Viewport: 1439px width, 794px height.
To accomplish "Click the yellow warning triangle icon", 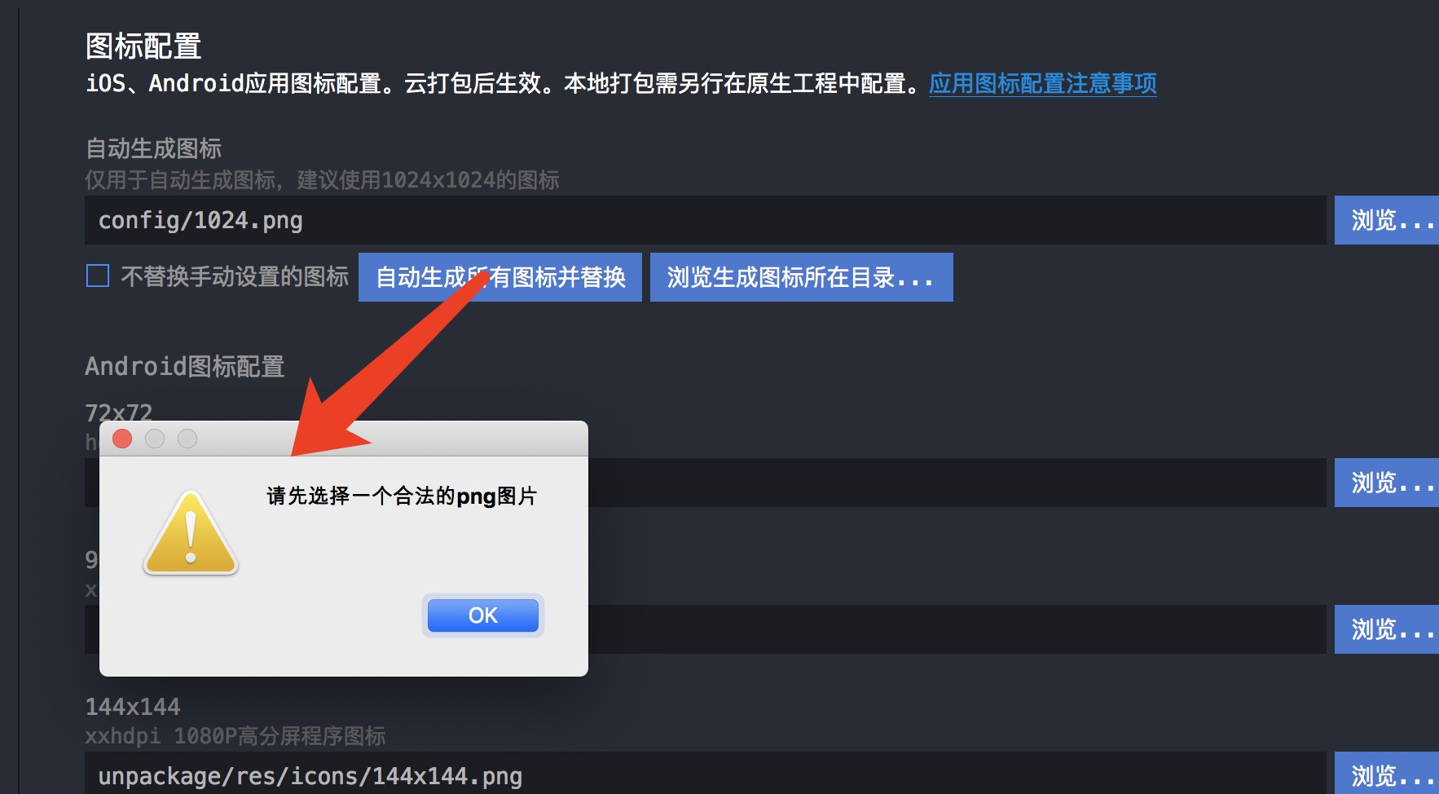I will (191, 533).
